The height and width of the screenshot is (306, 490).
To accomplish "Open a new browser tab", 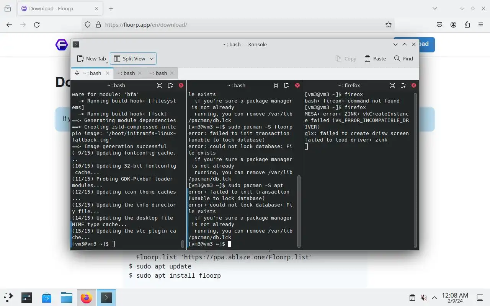I will 111,8.
